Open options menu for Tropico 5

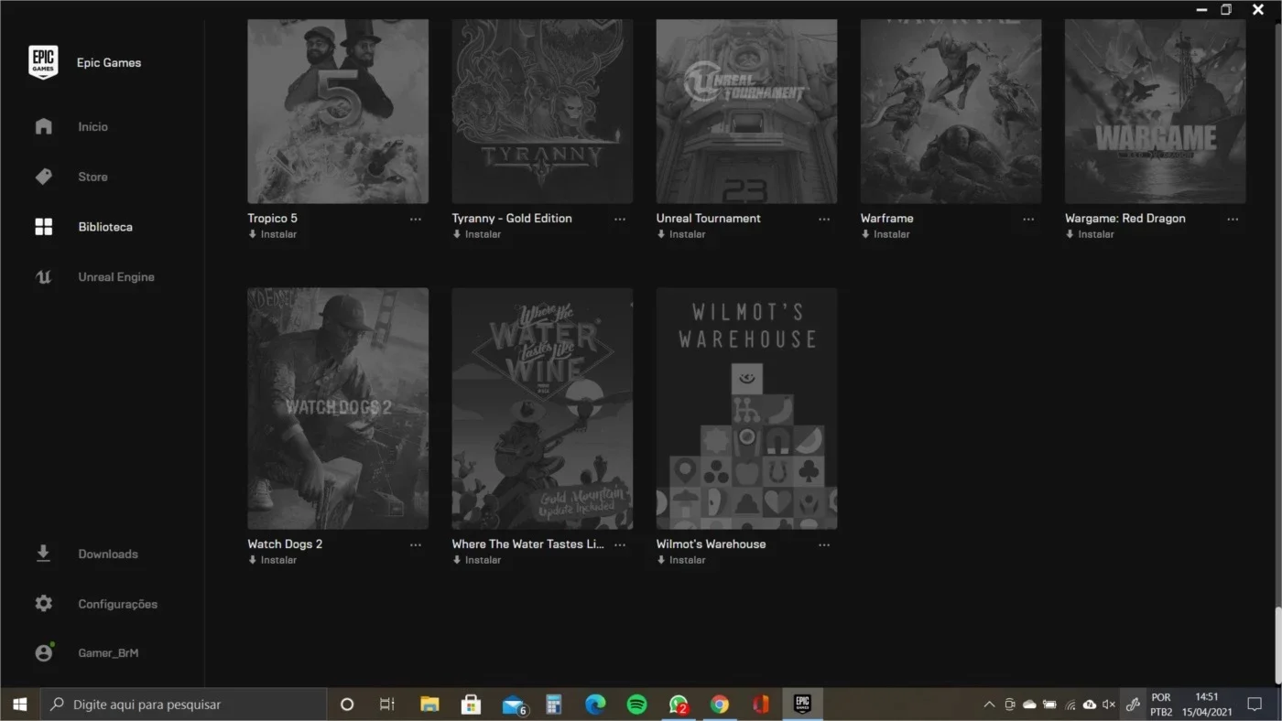click(416, 219)
